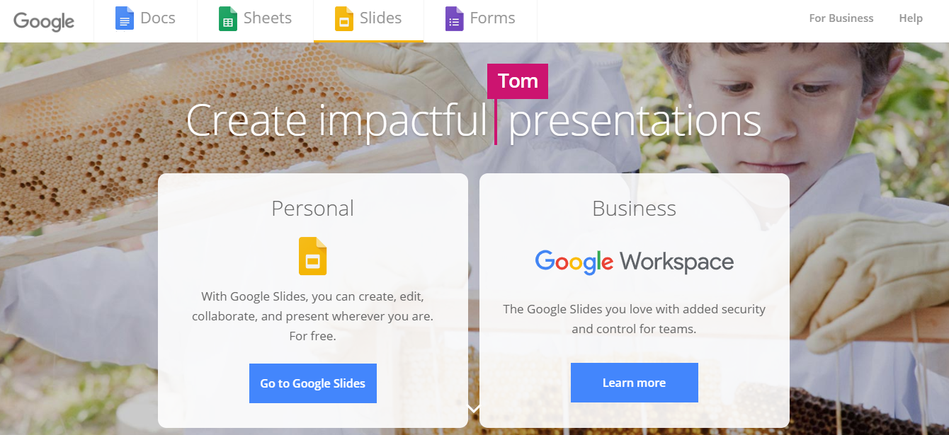This screenshot has height=435, width=949.
Task: Click the Google logo
Action: 44,21
